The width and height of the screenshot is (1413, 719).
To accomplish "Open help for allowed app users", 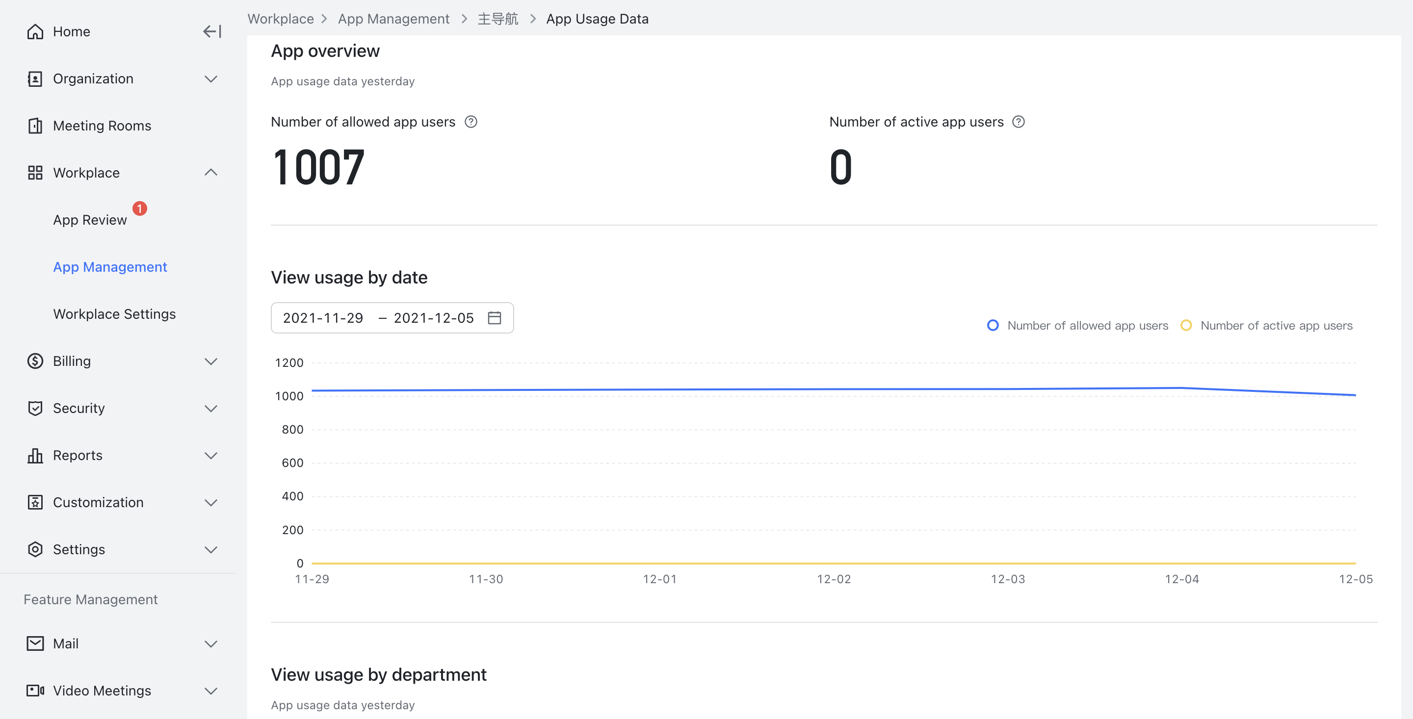I will 471,122.
